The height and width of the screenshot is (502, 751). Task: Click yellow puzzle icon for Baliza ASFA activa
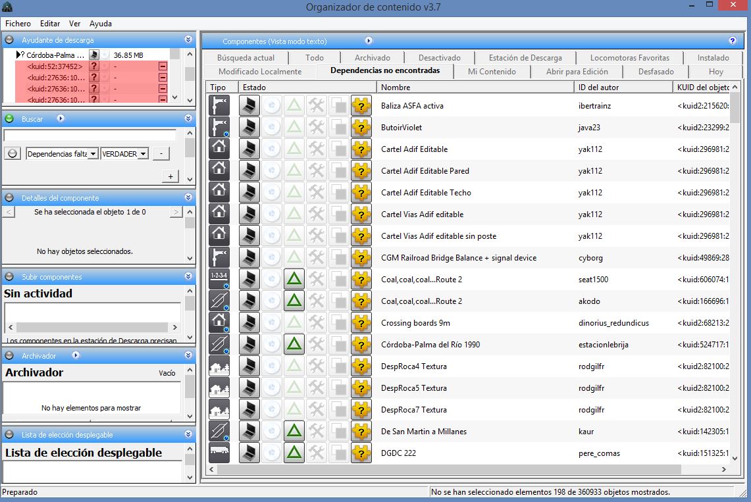(361, 106)
